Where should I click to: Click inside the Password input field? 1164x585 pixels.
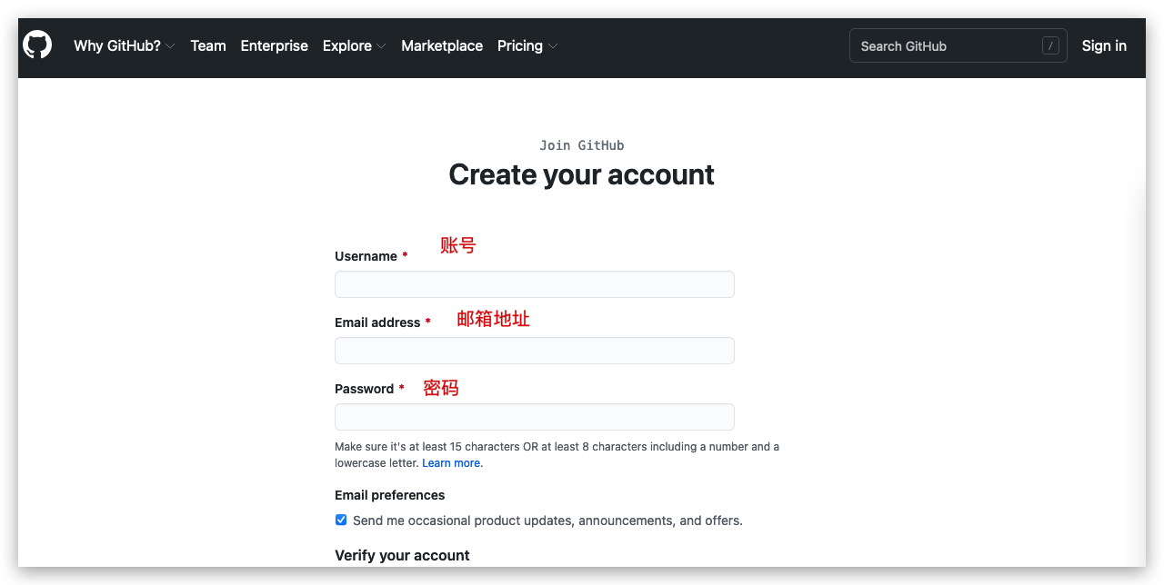tap(534, 416)
